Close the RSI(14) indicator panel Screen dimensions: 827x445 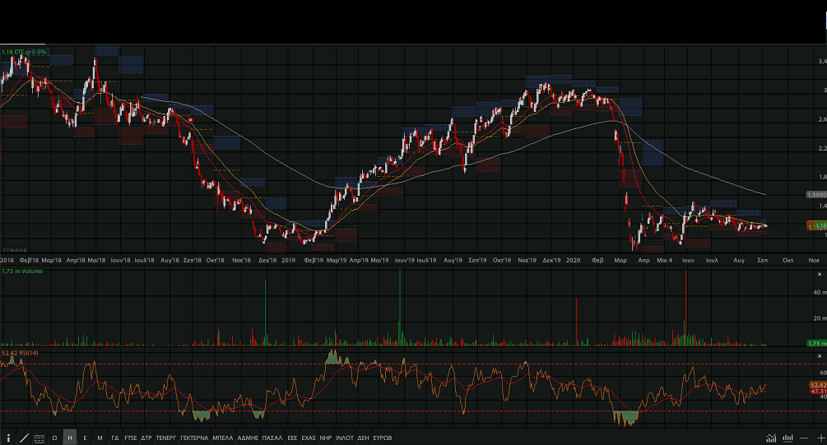[820, 355]
